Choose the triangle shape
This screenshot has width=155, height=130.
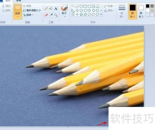pos(97,6)
